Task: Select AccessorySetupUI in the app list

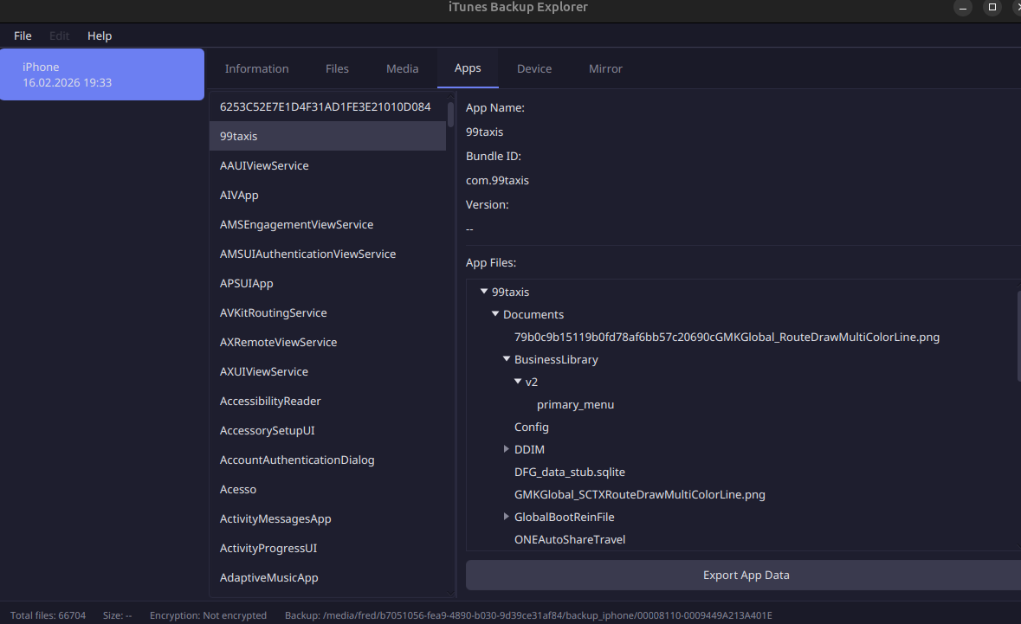Action: [x=327, y=430]
